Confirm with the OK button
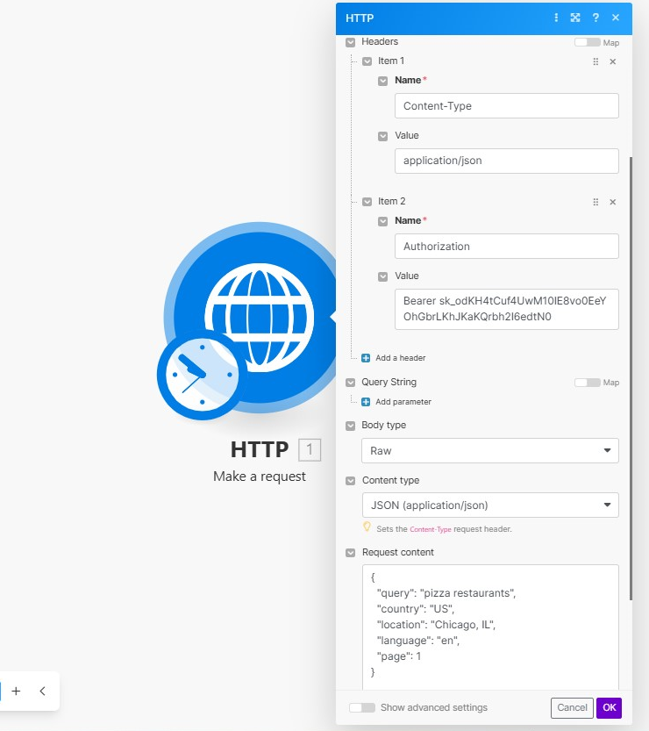This screenshot has width=649, height=731. coord(609,707)
